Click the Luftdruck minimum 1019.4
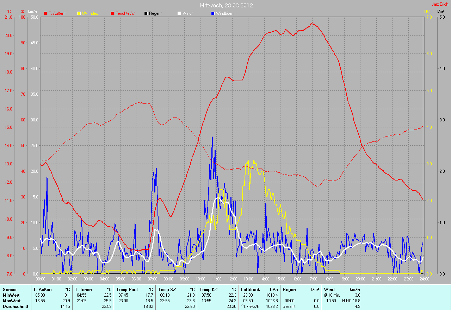Image resolution: width=451 pixels, height=310 pixels. point(271,295)
